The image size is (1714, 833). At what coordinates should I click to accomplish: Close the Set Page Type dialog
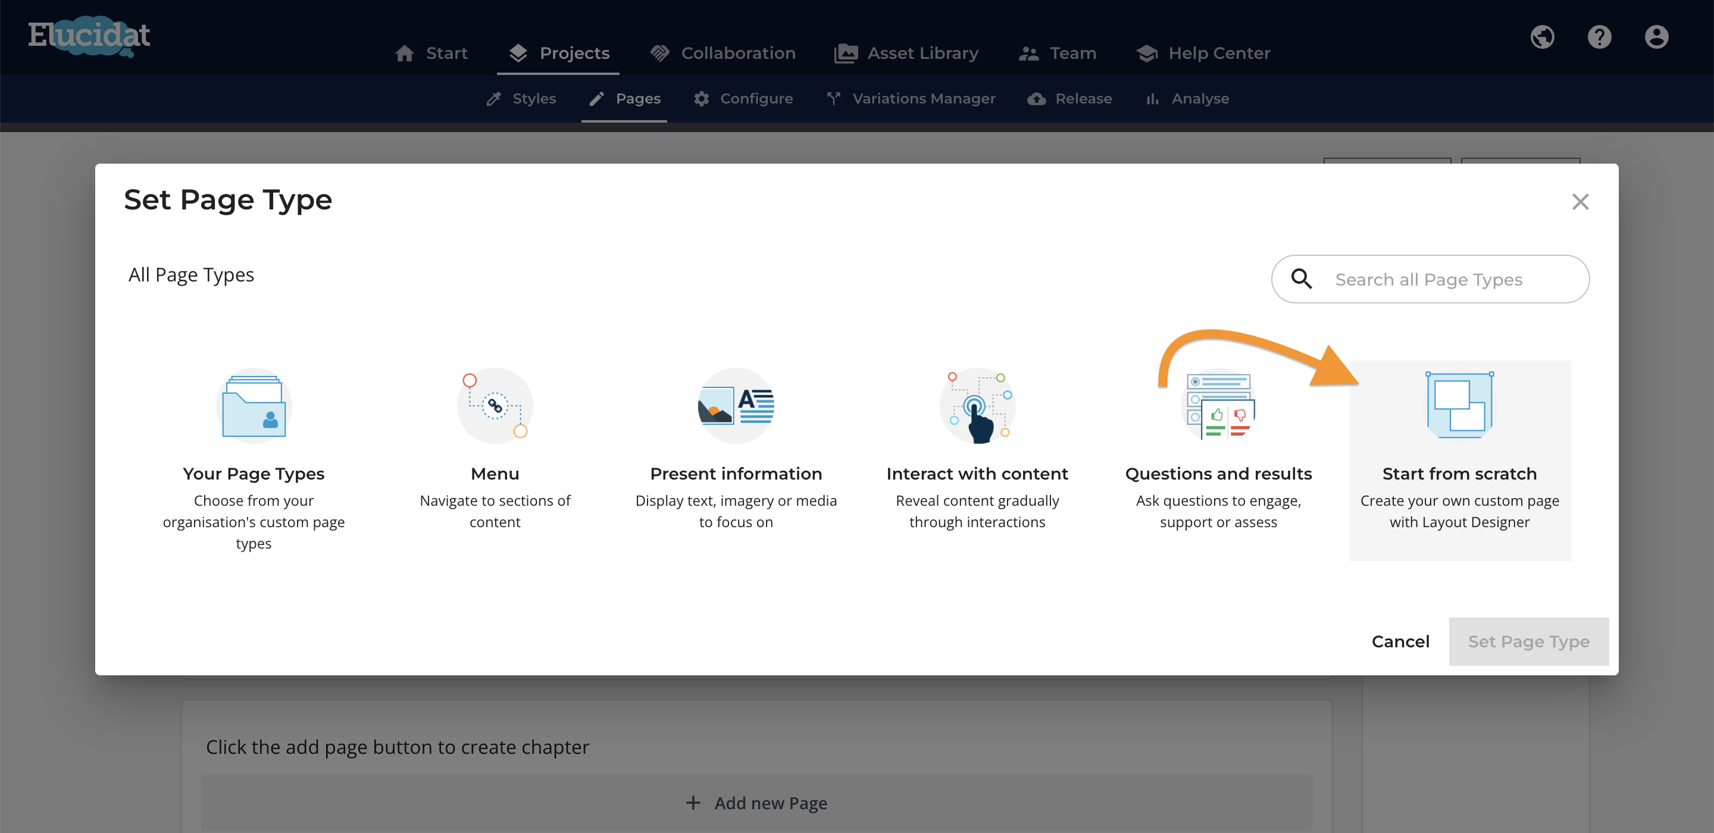pyautogui.click(x=1580, y=202)
